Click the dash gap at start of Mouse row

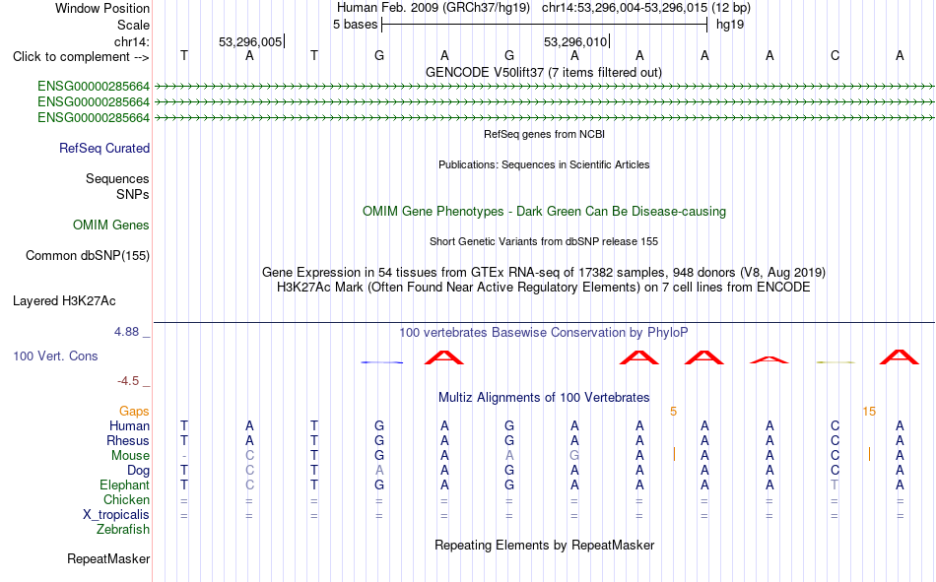point(184,456)
